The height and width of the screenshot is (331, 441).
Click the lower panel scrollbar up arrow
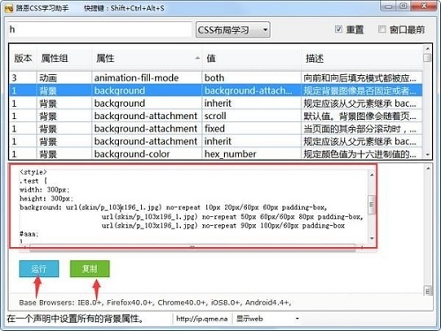[428, 169]
